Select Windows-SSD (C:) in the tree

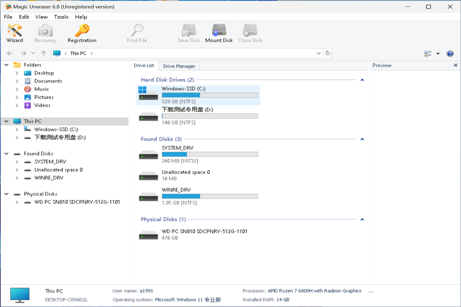[x=56, y=129]
